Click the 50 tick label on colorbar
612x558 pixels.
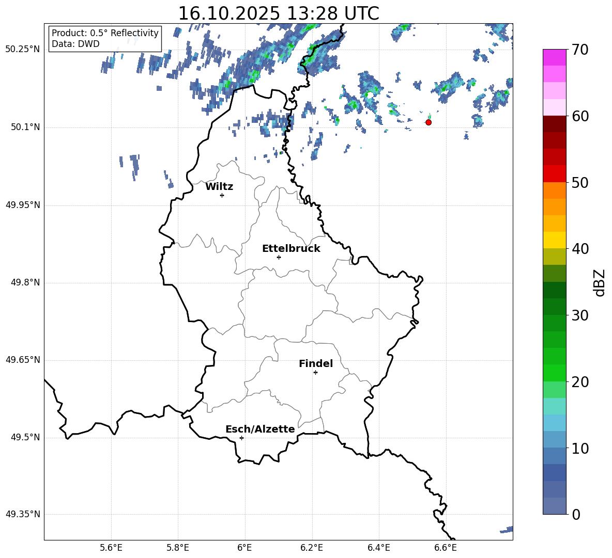pos(580,182)
